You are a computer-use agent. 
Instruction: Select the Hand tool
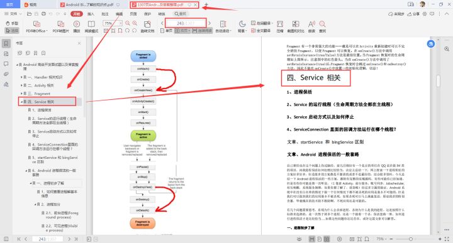12,23
